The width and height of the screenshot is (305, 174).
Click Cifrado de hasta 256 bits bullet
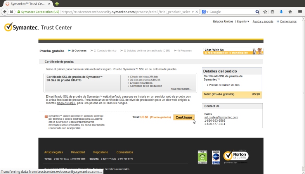(144, 77)
